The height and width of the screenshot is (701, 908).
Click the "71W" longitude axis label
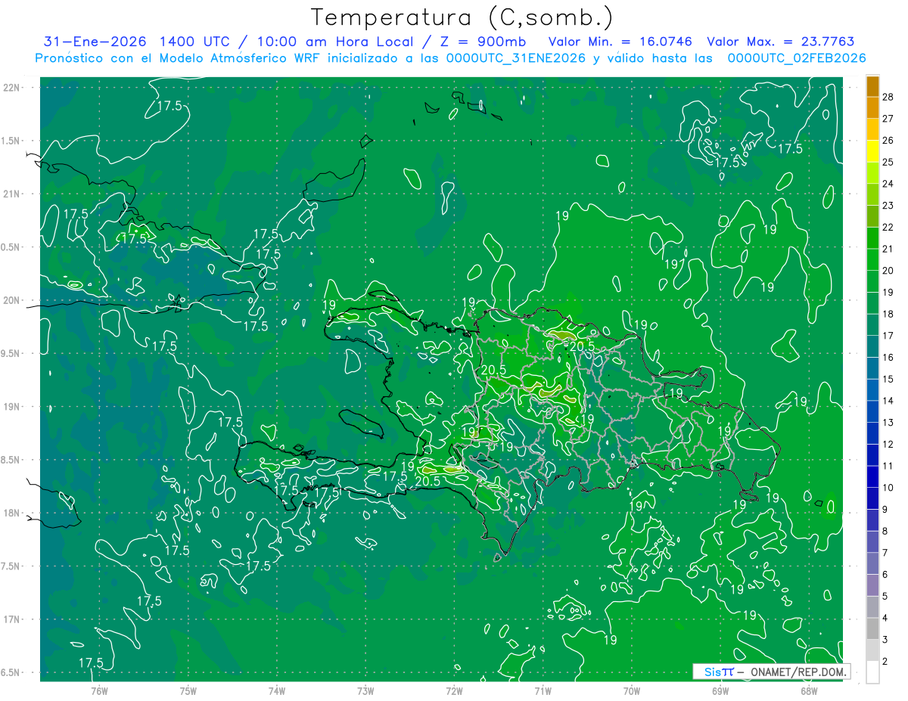(x=543, y=690)
